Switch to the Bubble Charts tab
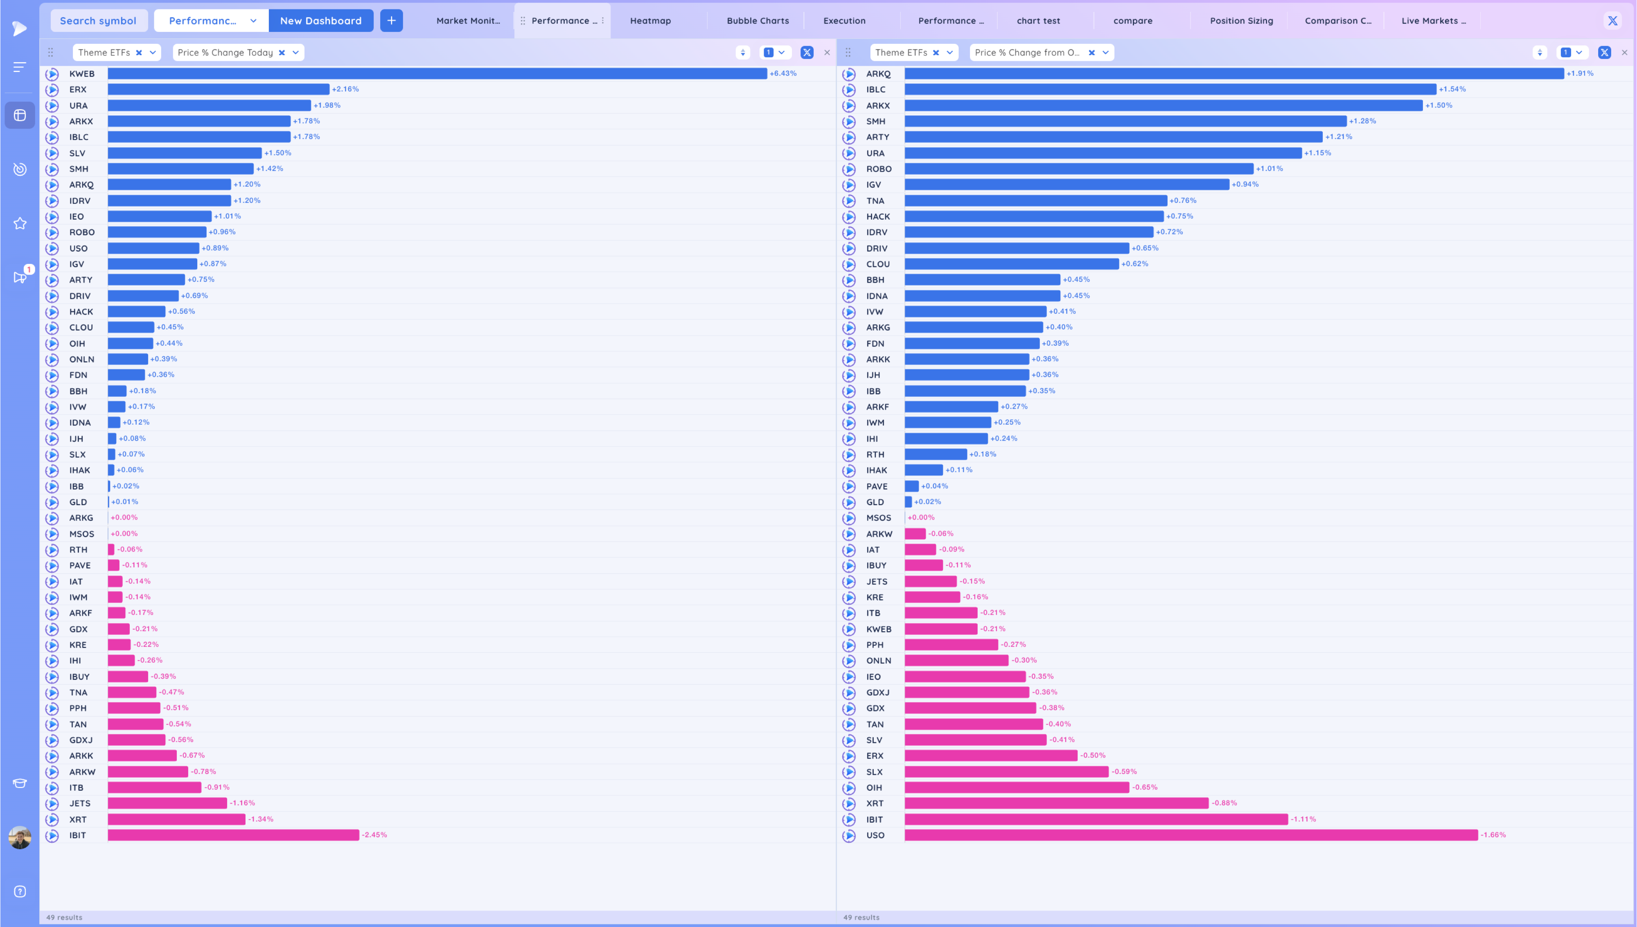Image resolution: width=1637 pixels, height=927 pixels. pos(757,20)
